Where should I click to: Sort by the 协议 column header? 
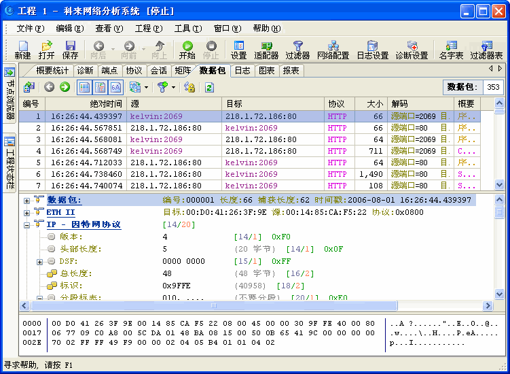[340, 104]
